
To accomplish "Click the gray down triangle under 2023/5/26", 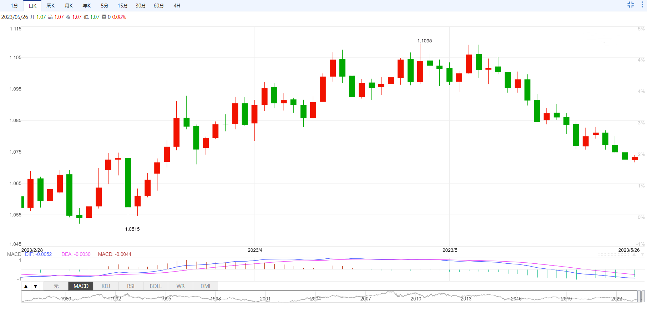I will pyautogui.click(x=642, y=254).
